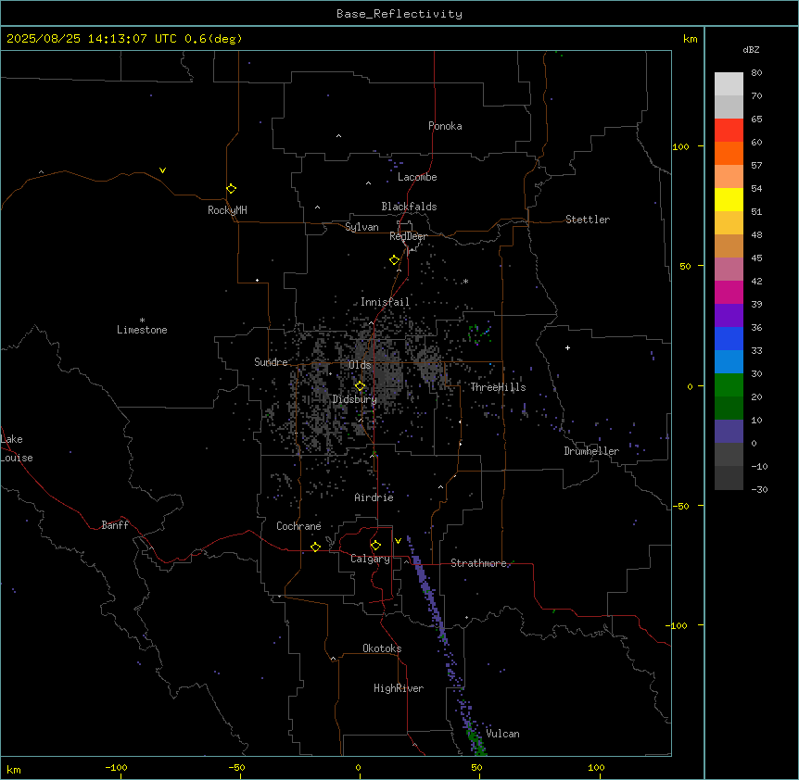Image resolution: width=799 pixels, height=780 pixels.
Task: Select the Lake Louise label
Action: tap(17, 448)
